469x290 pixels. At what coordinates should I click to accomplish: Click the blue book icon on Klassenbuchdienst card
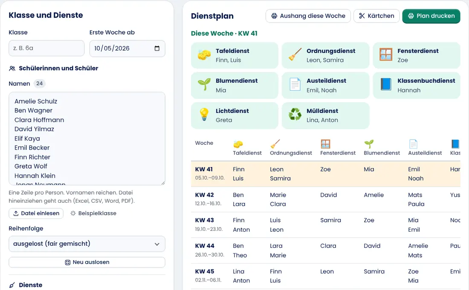tap(386, 85)
